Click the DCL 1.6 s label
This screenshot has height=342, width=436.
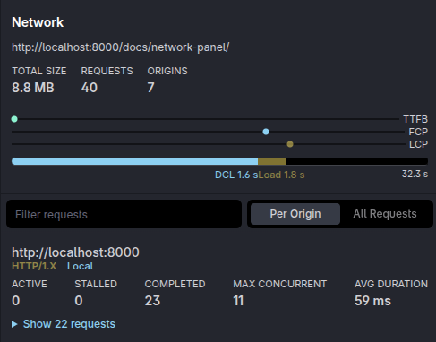click(x=236, y=175)
